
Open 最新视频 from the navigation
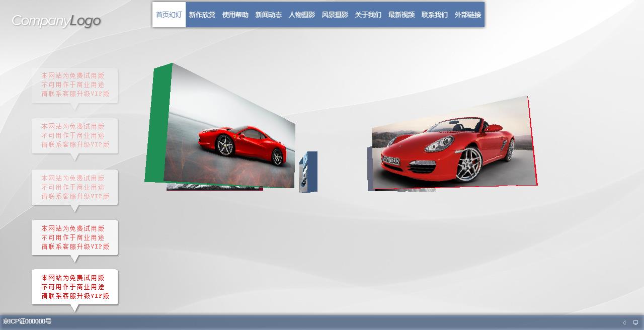(x=401, y=15)
